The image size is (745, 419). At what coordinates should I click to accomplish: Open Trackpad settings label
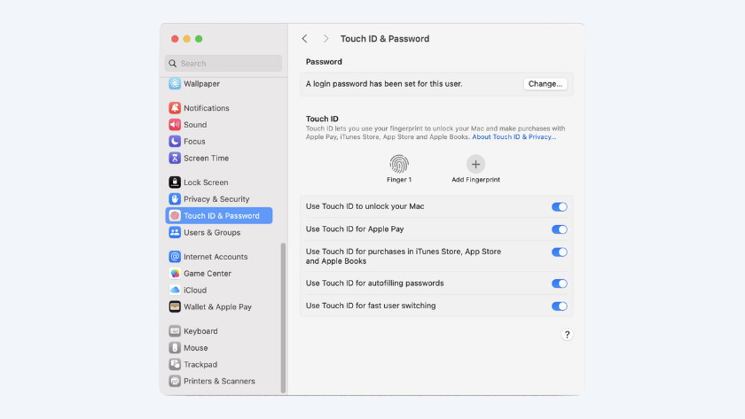[x=200, y=364]
